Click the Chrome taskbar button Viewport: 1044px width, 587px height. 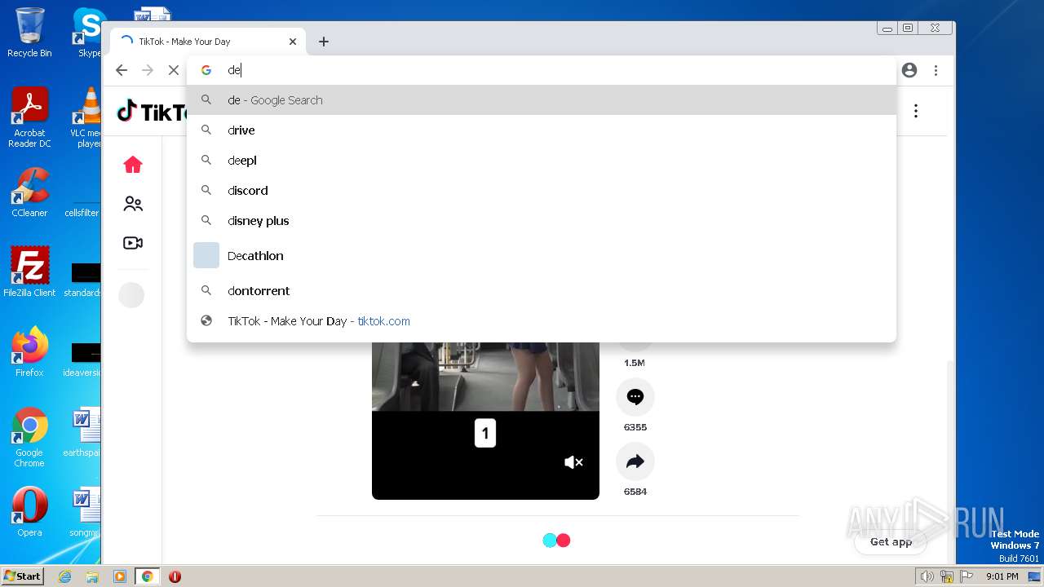point(148,576)
